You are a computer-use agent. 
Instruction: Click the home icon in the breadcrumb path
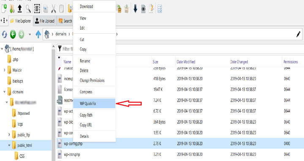[x=47, y=34]
